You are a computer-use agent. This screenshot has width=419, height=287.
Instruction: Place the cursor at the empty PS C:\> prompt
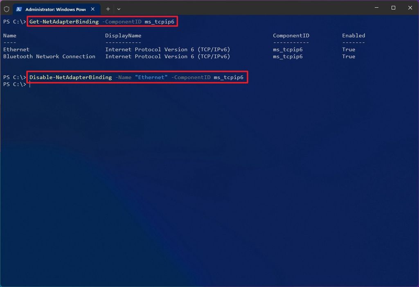(x=29, y=84)
